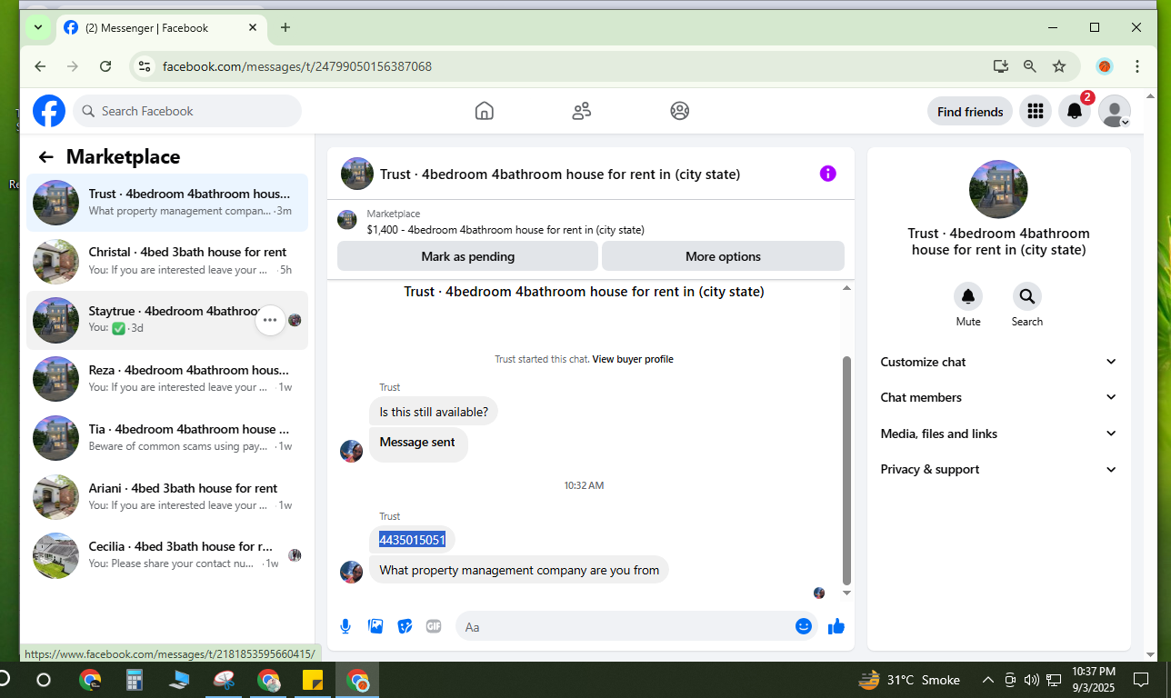Expand Chat members section

998,397
